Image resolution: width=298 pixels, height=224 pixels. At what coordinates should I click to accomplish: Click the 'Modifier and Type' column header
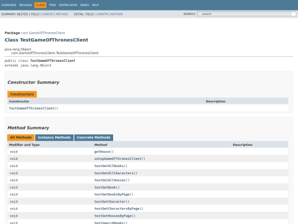click(24, 145)
